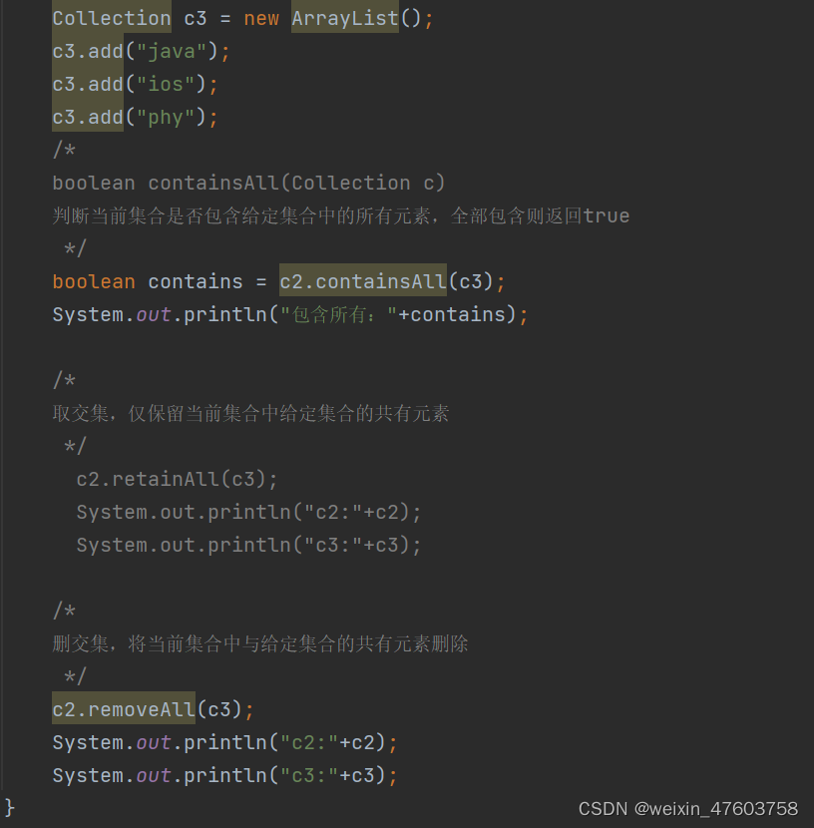Click the final active println("c2:"+c2) line
814x828 pixels.
point(224,742)
